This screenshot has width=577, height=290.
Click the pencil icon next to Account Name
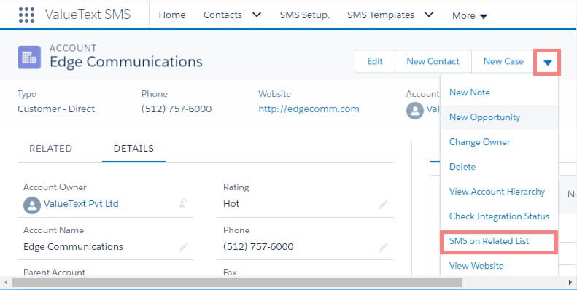coord(182,247)
